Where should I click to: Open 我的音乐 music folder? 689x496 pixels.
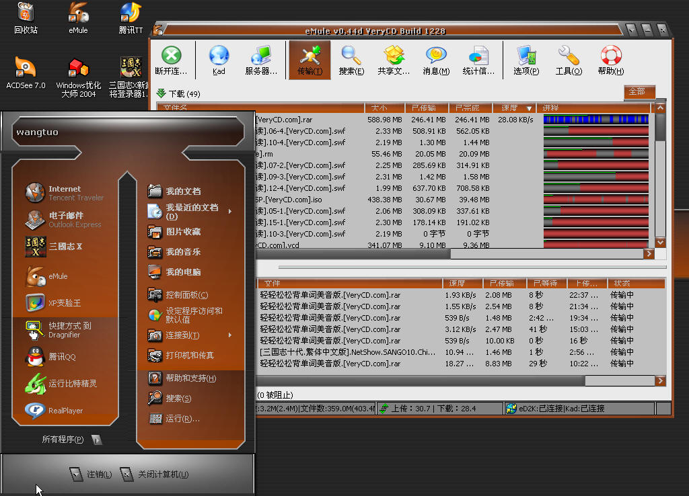[x=174, y=251]
